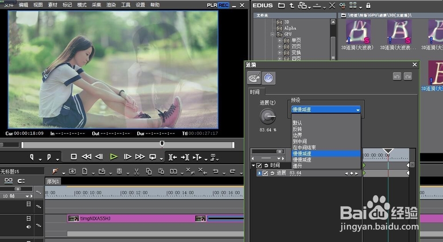Jump to the next edit point
The height and width of the screenshot is (242, 443).
click(x=185, y=157)
